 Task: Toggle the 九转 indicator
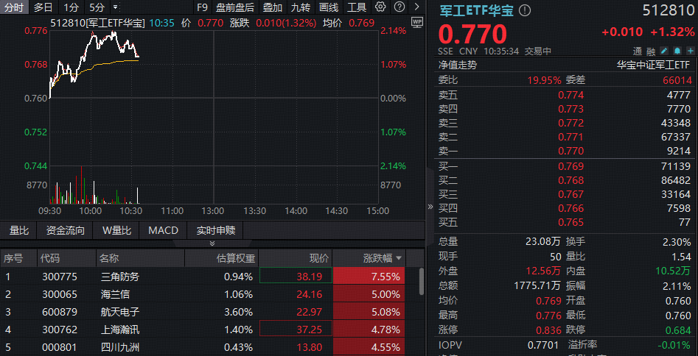click(x=301, y=7)
